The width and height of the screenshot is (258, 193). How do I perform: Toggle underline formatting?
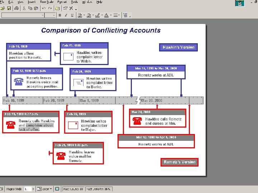[x=72, y=15]
